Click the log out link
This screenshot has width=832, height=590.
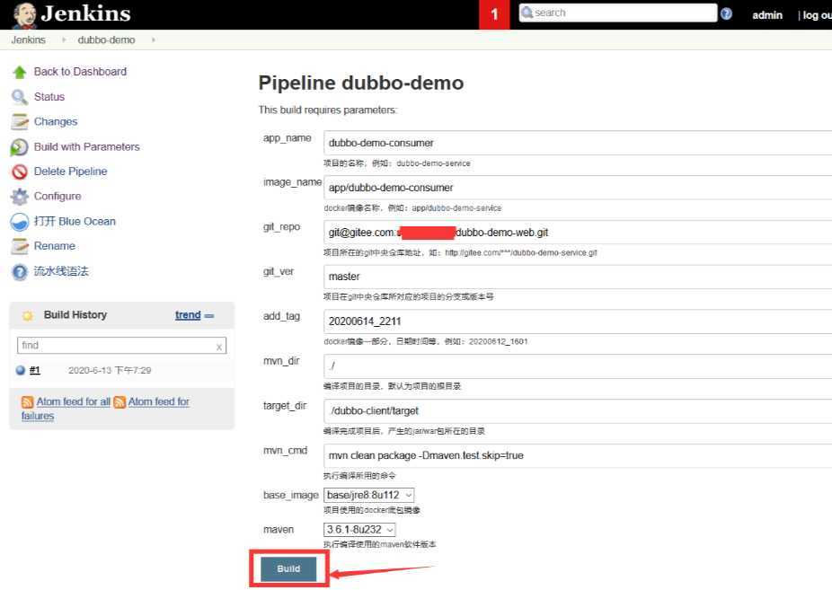pyautogui.click(x=817, y=15)
